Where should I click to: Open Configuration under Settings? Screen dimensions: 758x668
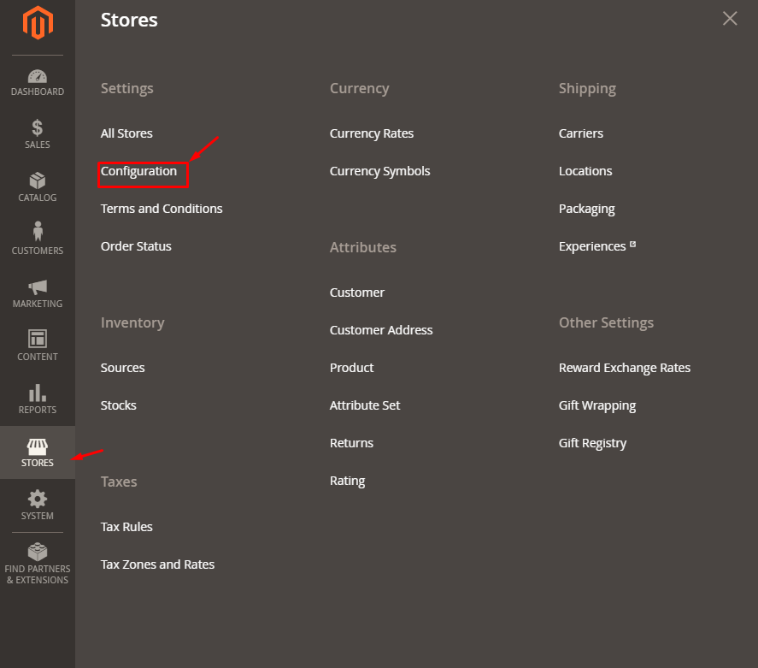coord(138,171)
